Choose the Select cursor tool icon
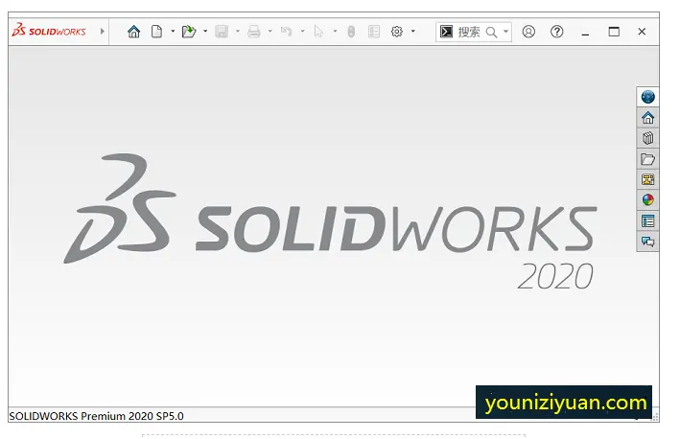The width and height of the screenshot is (680, 439). (318, 32)
